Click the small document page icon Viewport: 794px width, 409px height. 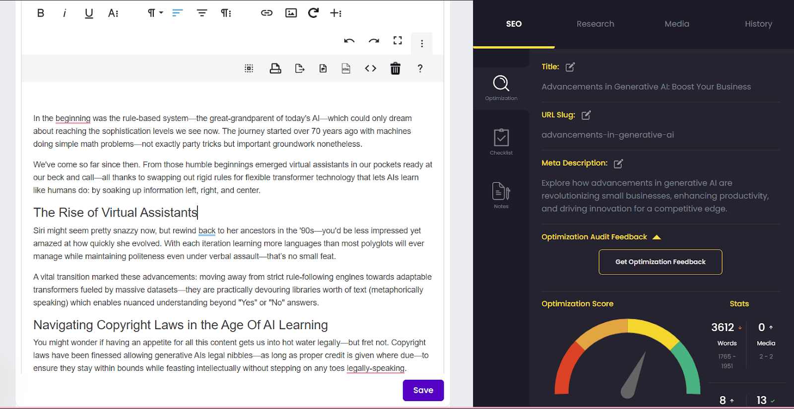323,68
